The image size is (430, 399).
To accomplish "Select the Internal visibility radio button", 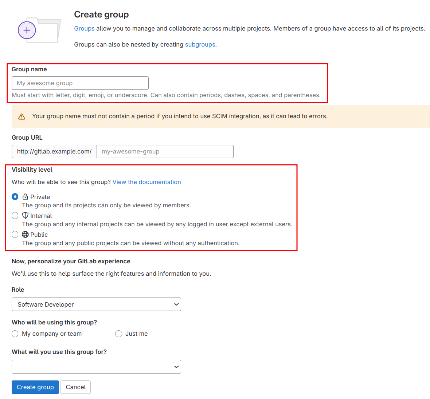I will click(x=15, y=216).
